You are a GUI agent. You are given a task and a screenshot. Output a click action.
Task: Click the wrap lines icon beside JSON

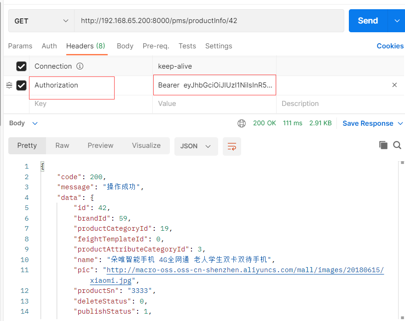pos(231,146)
